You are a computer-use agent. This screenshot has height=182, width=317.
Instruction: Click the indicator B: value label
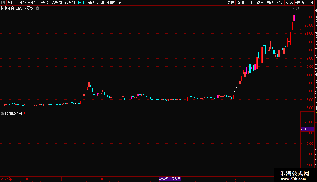pyautogui.click(x=25, y=114)
